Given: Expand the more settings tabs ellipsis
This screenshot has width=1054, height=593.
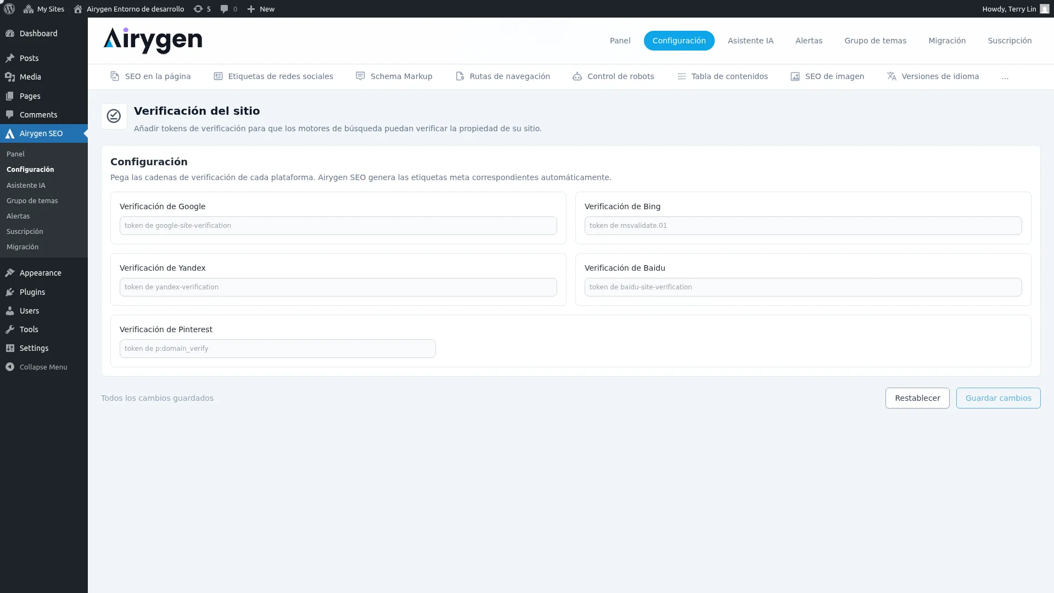Looking at the screenshot, I should click(x=1005, y=77).
